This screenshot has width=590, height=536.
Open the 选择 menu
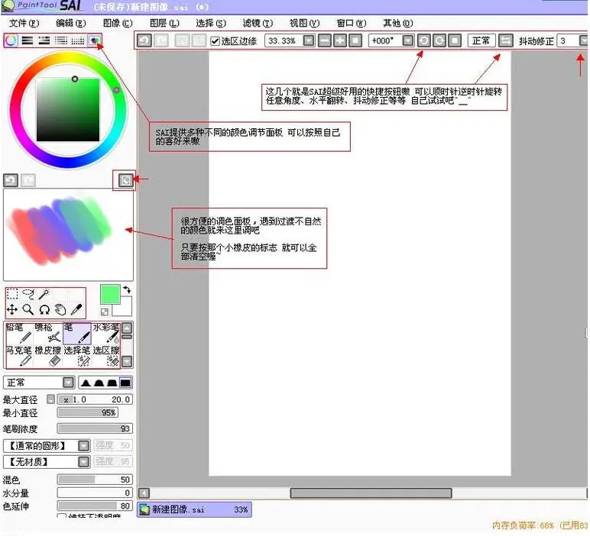[211, 24]
